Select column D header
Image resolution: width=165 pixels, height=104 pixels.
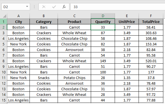(x=103, y=16)
